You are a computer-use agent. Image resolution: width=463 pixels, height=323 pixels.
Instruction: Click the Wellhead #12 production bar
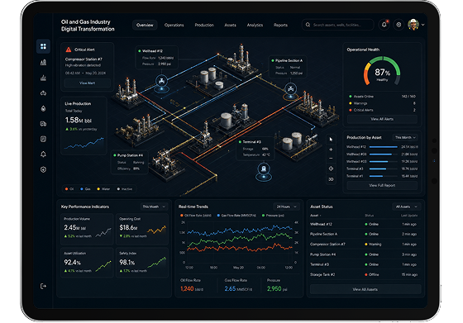[x=384, y=146]
